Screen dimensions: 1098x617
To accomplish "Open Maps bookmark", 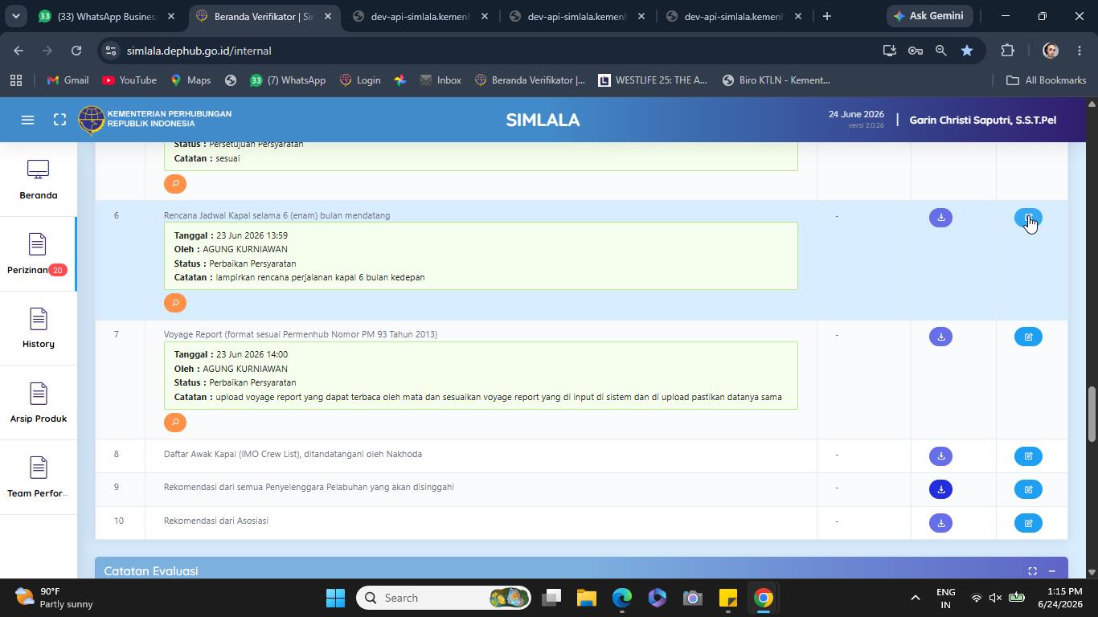I will click(x=191, y=80).
